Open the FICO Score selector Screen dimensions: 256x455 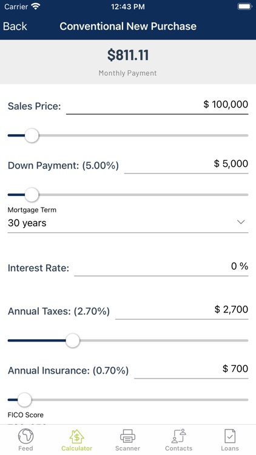[128, 419]
